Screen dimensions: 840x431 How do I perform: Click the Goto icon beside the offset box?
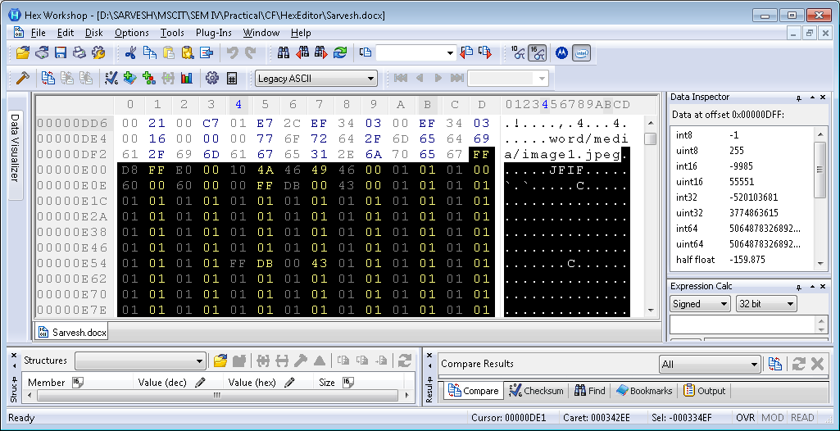click(x=366, y=52)
